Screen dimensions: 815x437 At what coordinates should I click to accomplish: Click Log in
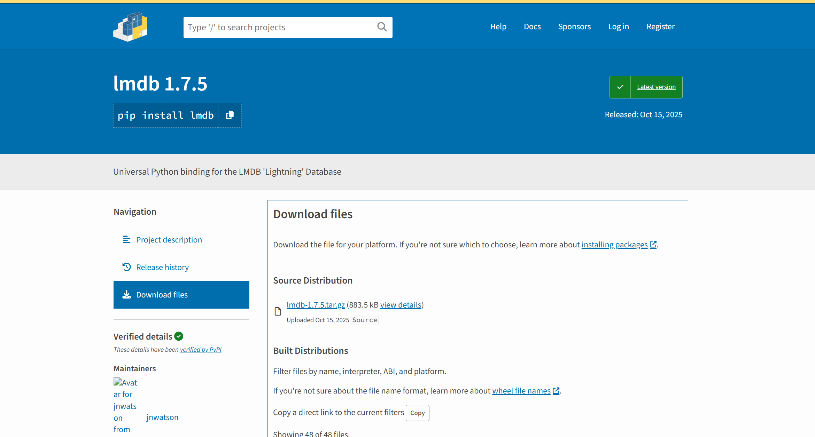pyautogui.click(x=618, y=27)
